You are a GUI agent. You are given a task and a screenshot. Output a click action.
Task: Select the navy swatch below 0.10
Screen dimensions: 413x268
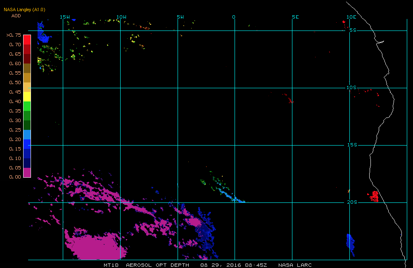coord(27,163)
